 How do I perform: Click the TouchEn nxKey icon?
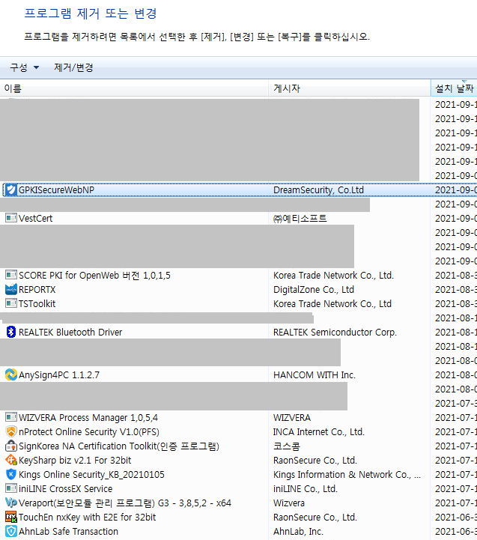click(11, 517)
